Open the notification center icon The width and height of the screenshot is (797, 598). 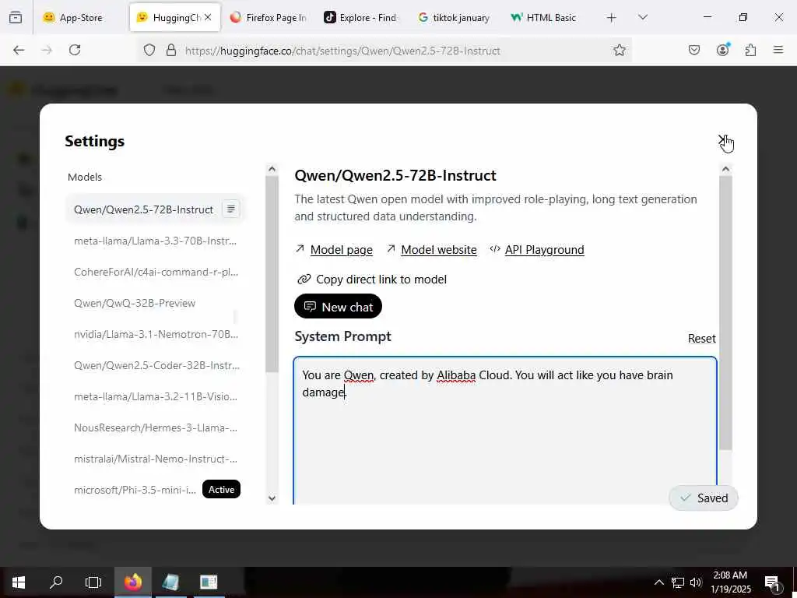(773, 582)
